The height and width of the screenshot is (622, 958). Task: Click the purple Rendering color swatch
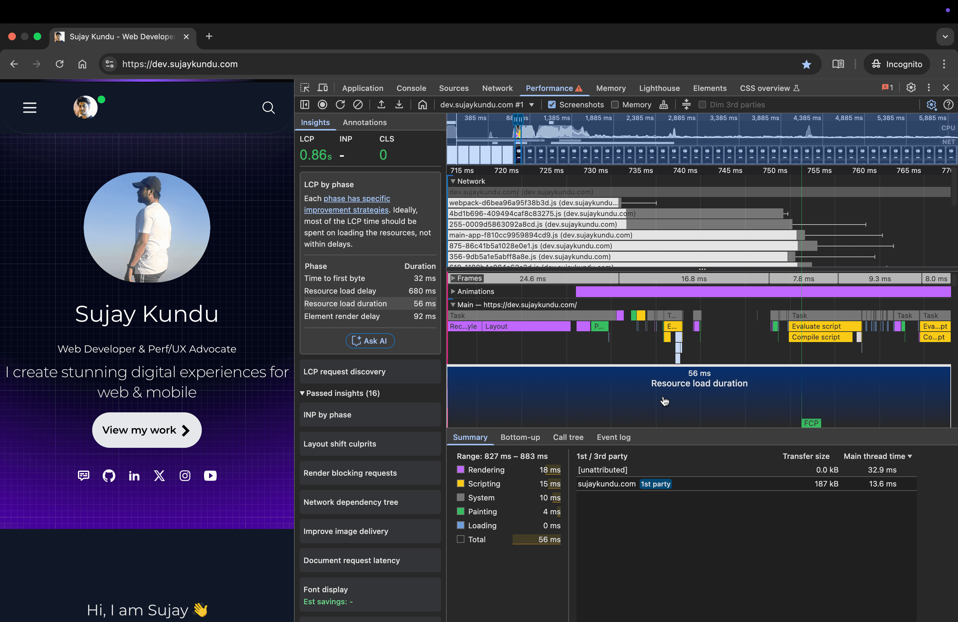(461, 470)
